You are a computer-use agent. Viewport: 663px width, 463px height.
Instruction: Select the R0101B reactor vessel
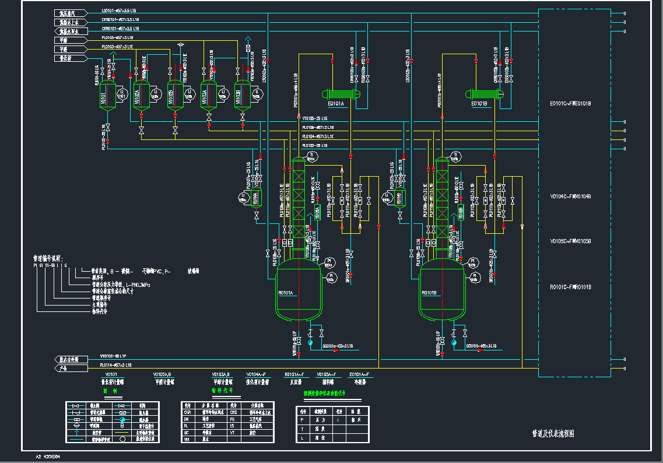[x=442, y=290]
